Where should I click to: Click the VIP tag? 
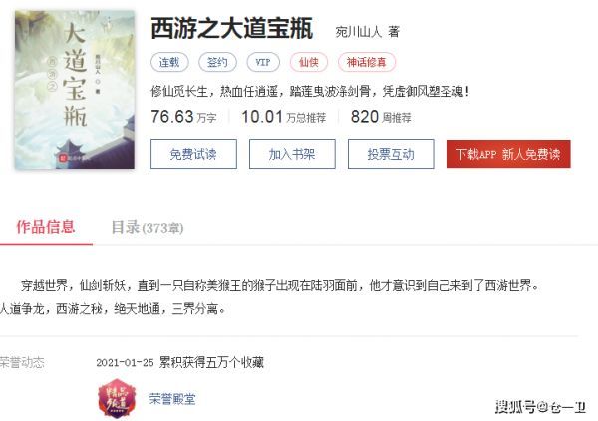pyautogui.click(x=263, y=62)
